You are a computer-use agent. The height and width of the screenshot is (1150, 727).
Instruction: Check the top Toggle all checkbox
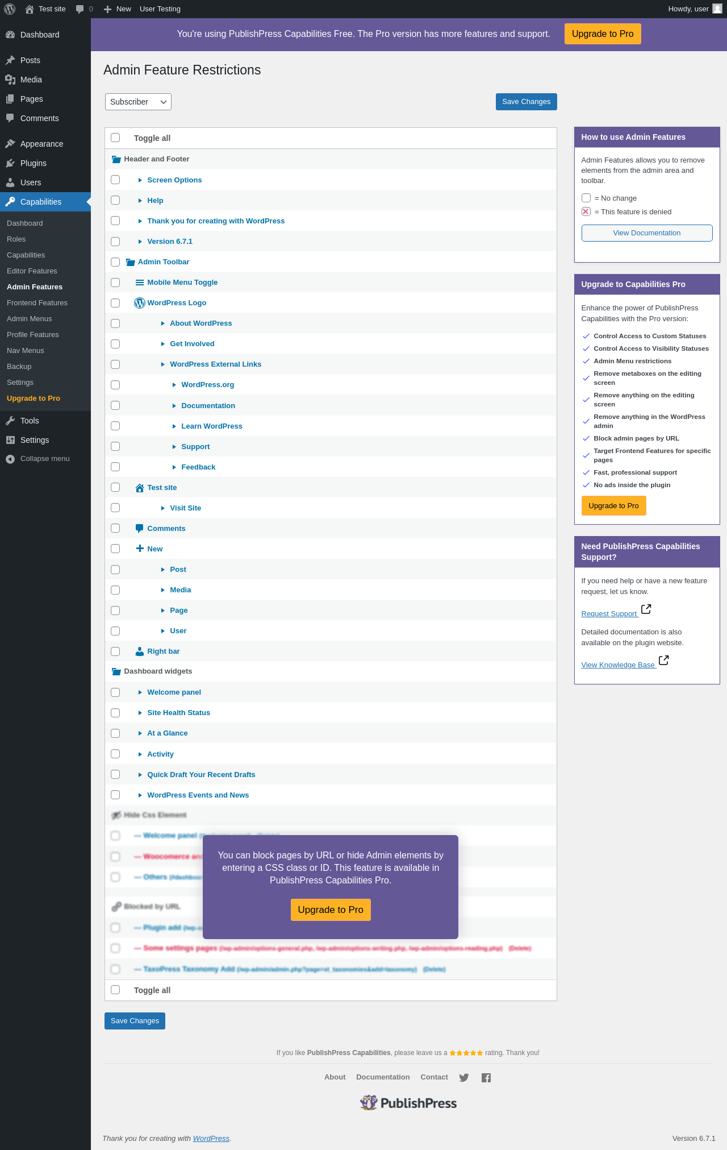115,138
